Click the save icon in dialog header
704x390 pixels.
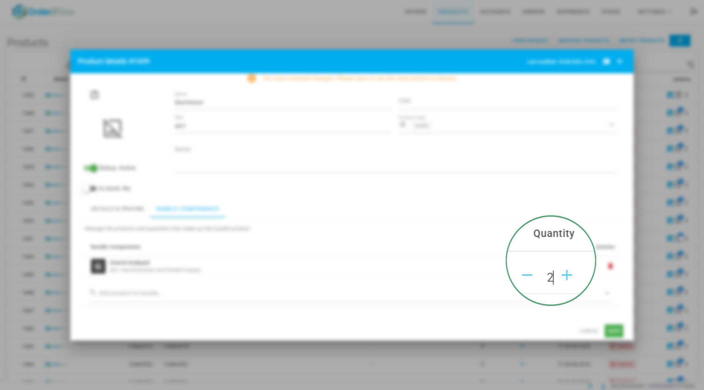click(x=606, y=62)
